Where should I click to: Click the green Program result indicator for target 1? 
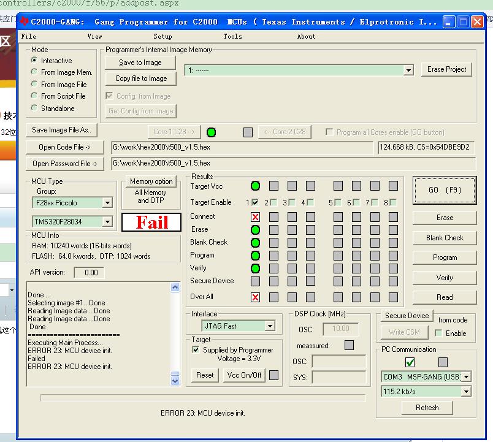[x=255, y=256]
